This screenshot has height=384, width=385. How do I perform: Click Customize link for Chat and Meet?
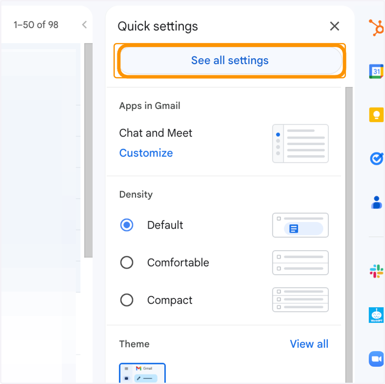pos(146,153)
